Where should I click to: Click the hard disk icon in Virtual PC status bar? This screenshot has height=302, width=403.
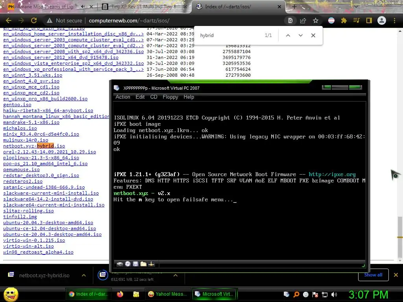click(x=120, y=264)
